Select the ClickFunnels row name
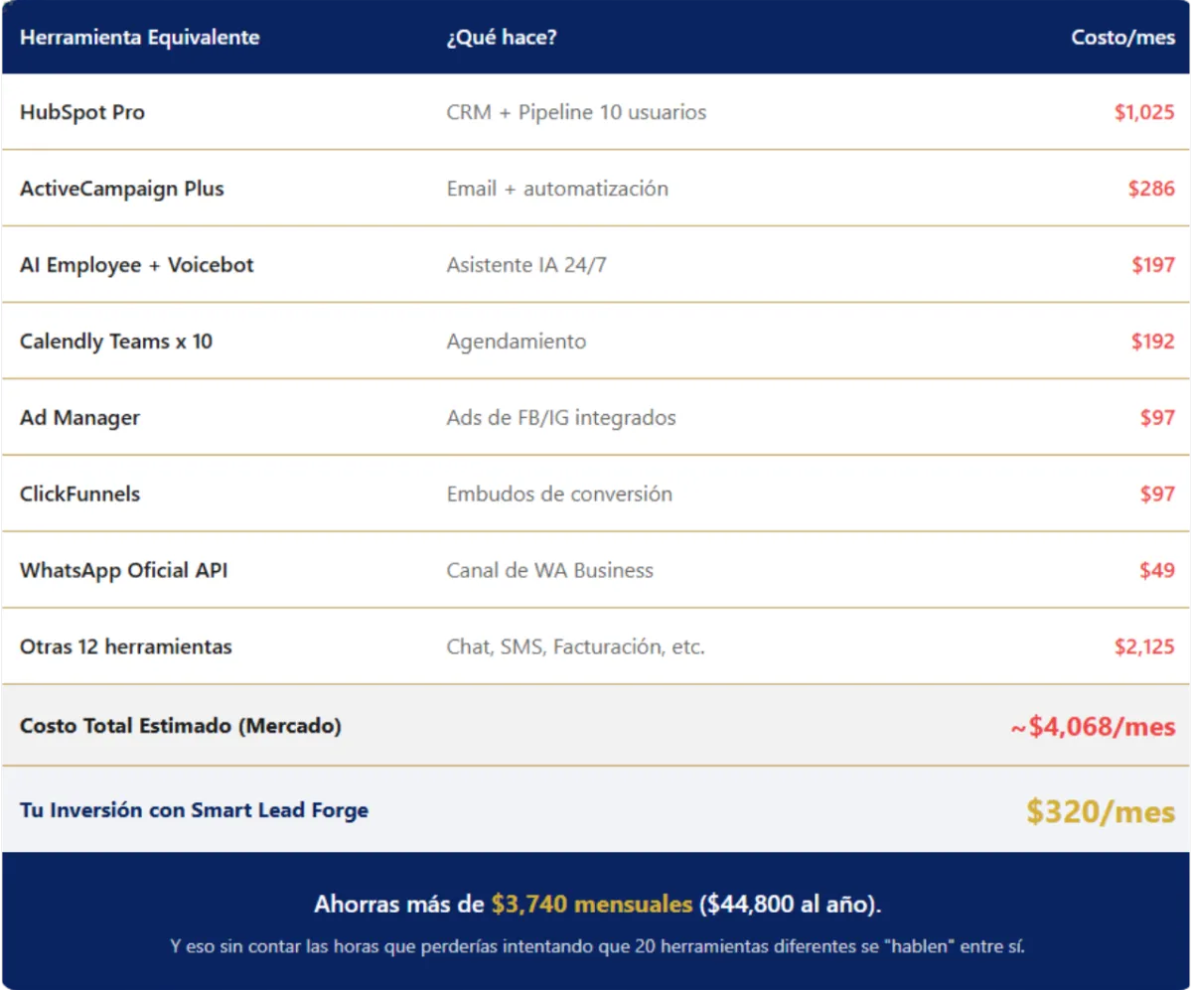 coord(79,495)
